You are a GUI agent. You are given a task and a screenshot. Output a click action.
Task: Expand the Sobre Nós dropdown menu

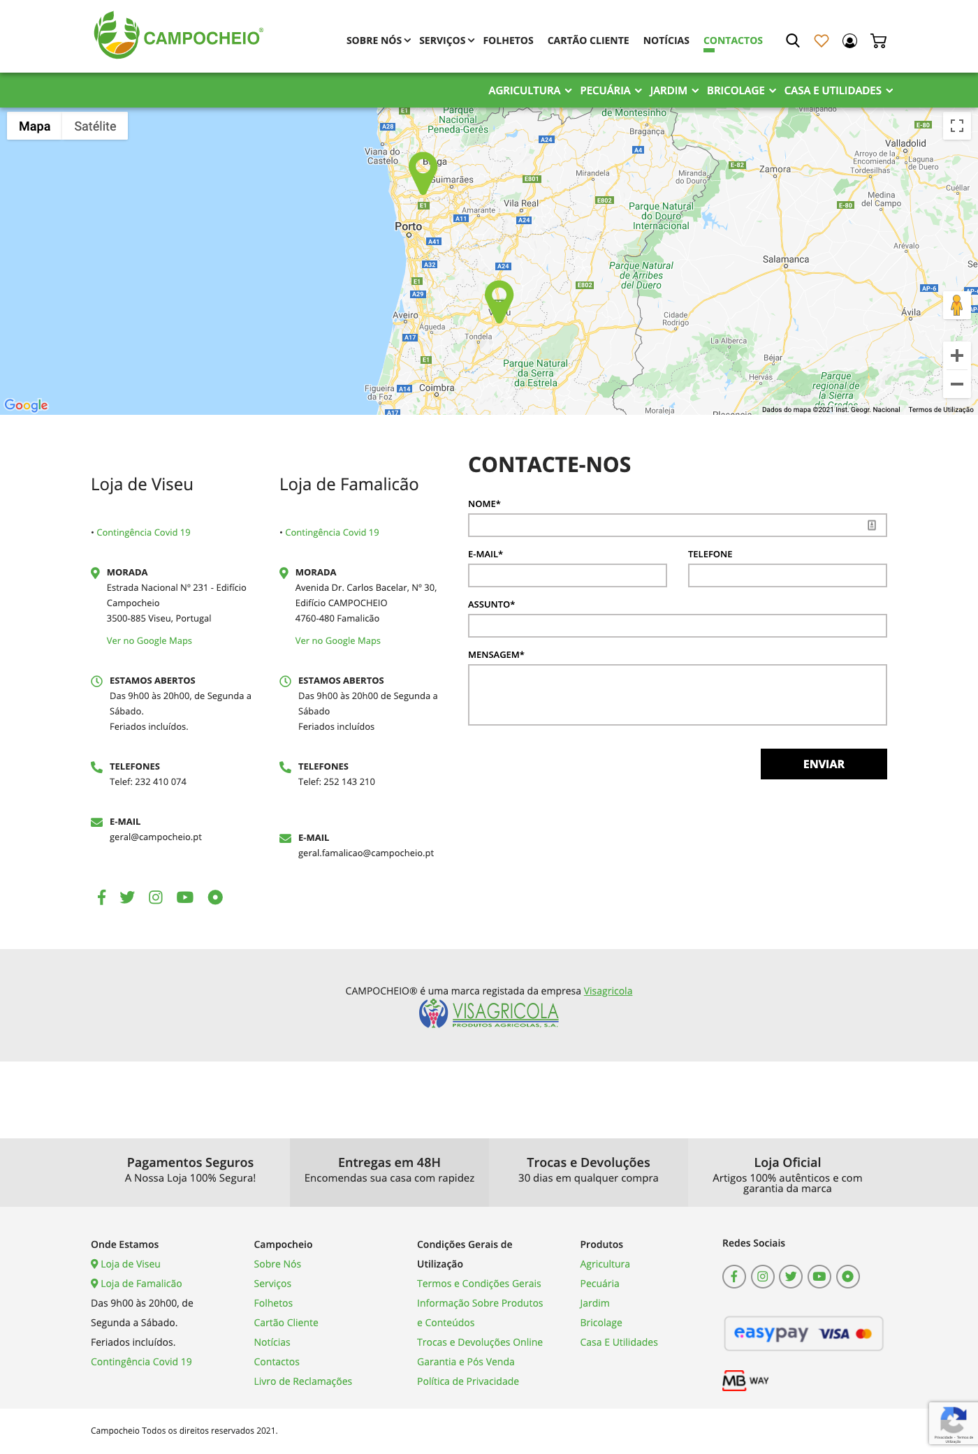378,41
